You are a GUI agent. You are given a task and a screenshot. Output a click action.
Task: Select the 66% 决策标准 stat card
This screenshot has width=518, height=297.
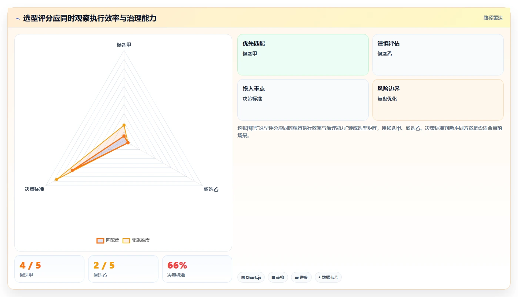click(197, 269)
